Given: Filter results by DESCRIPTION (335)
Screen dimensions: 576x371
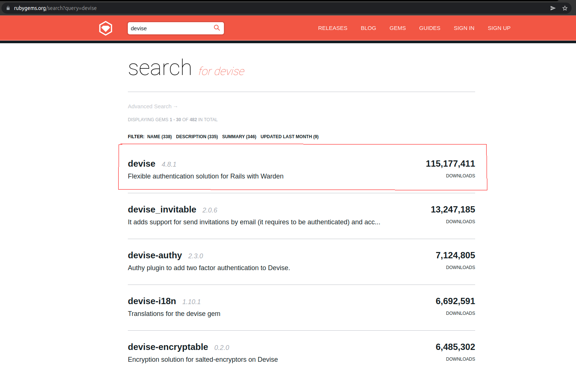Looking at the screenshot, I should click(x=197, y=137).
